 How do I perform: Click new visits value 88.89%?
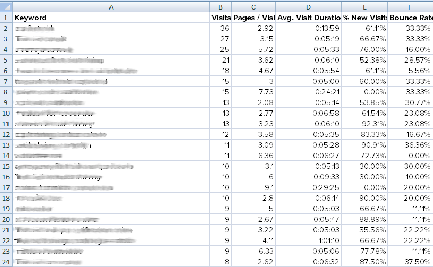pos(364,219)
